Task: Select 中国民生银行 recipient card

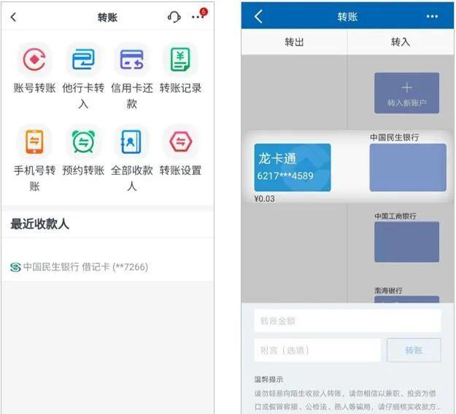Action: point(408,168)
